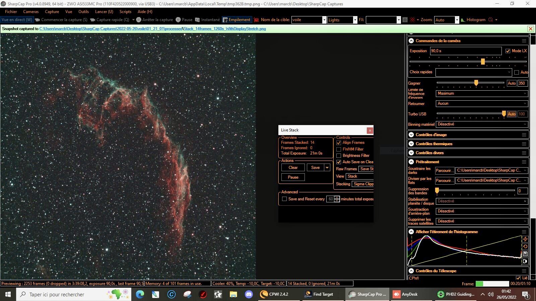Click the volume speaker tray icon
Screen dimensions: 536x301
click(491, 294)
